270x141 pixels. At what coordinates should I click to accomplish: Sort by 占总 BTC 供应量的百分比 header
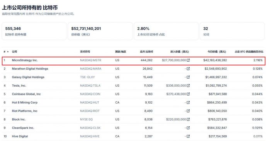(x=249, y=52)
